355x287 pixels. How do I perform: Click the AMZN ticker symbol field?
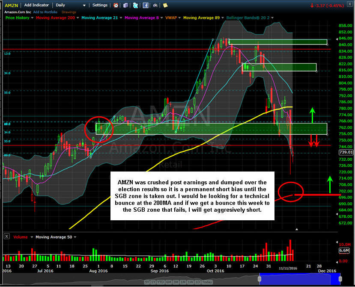tap(11, 6)
